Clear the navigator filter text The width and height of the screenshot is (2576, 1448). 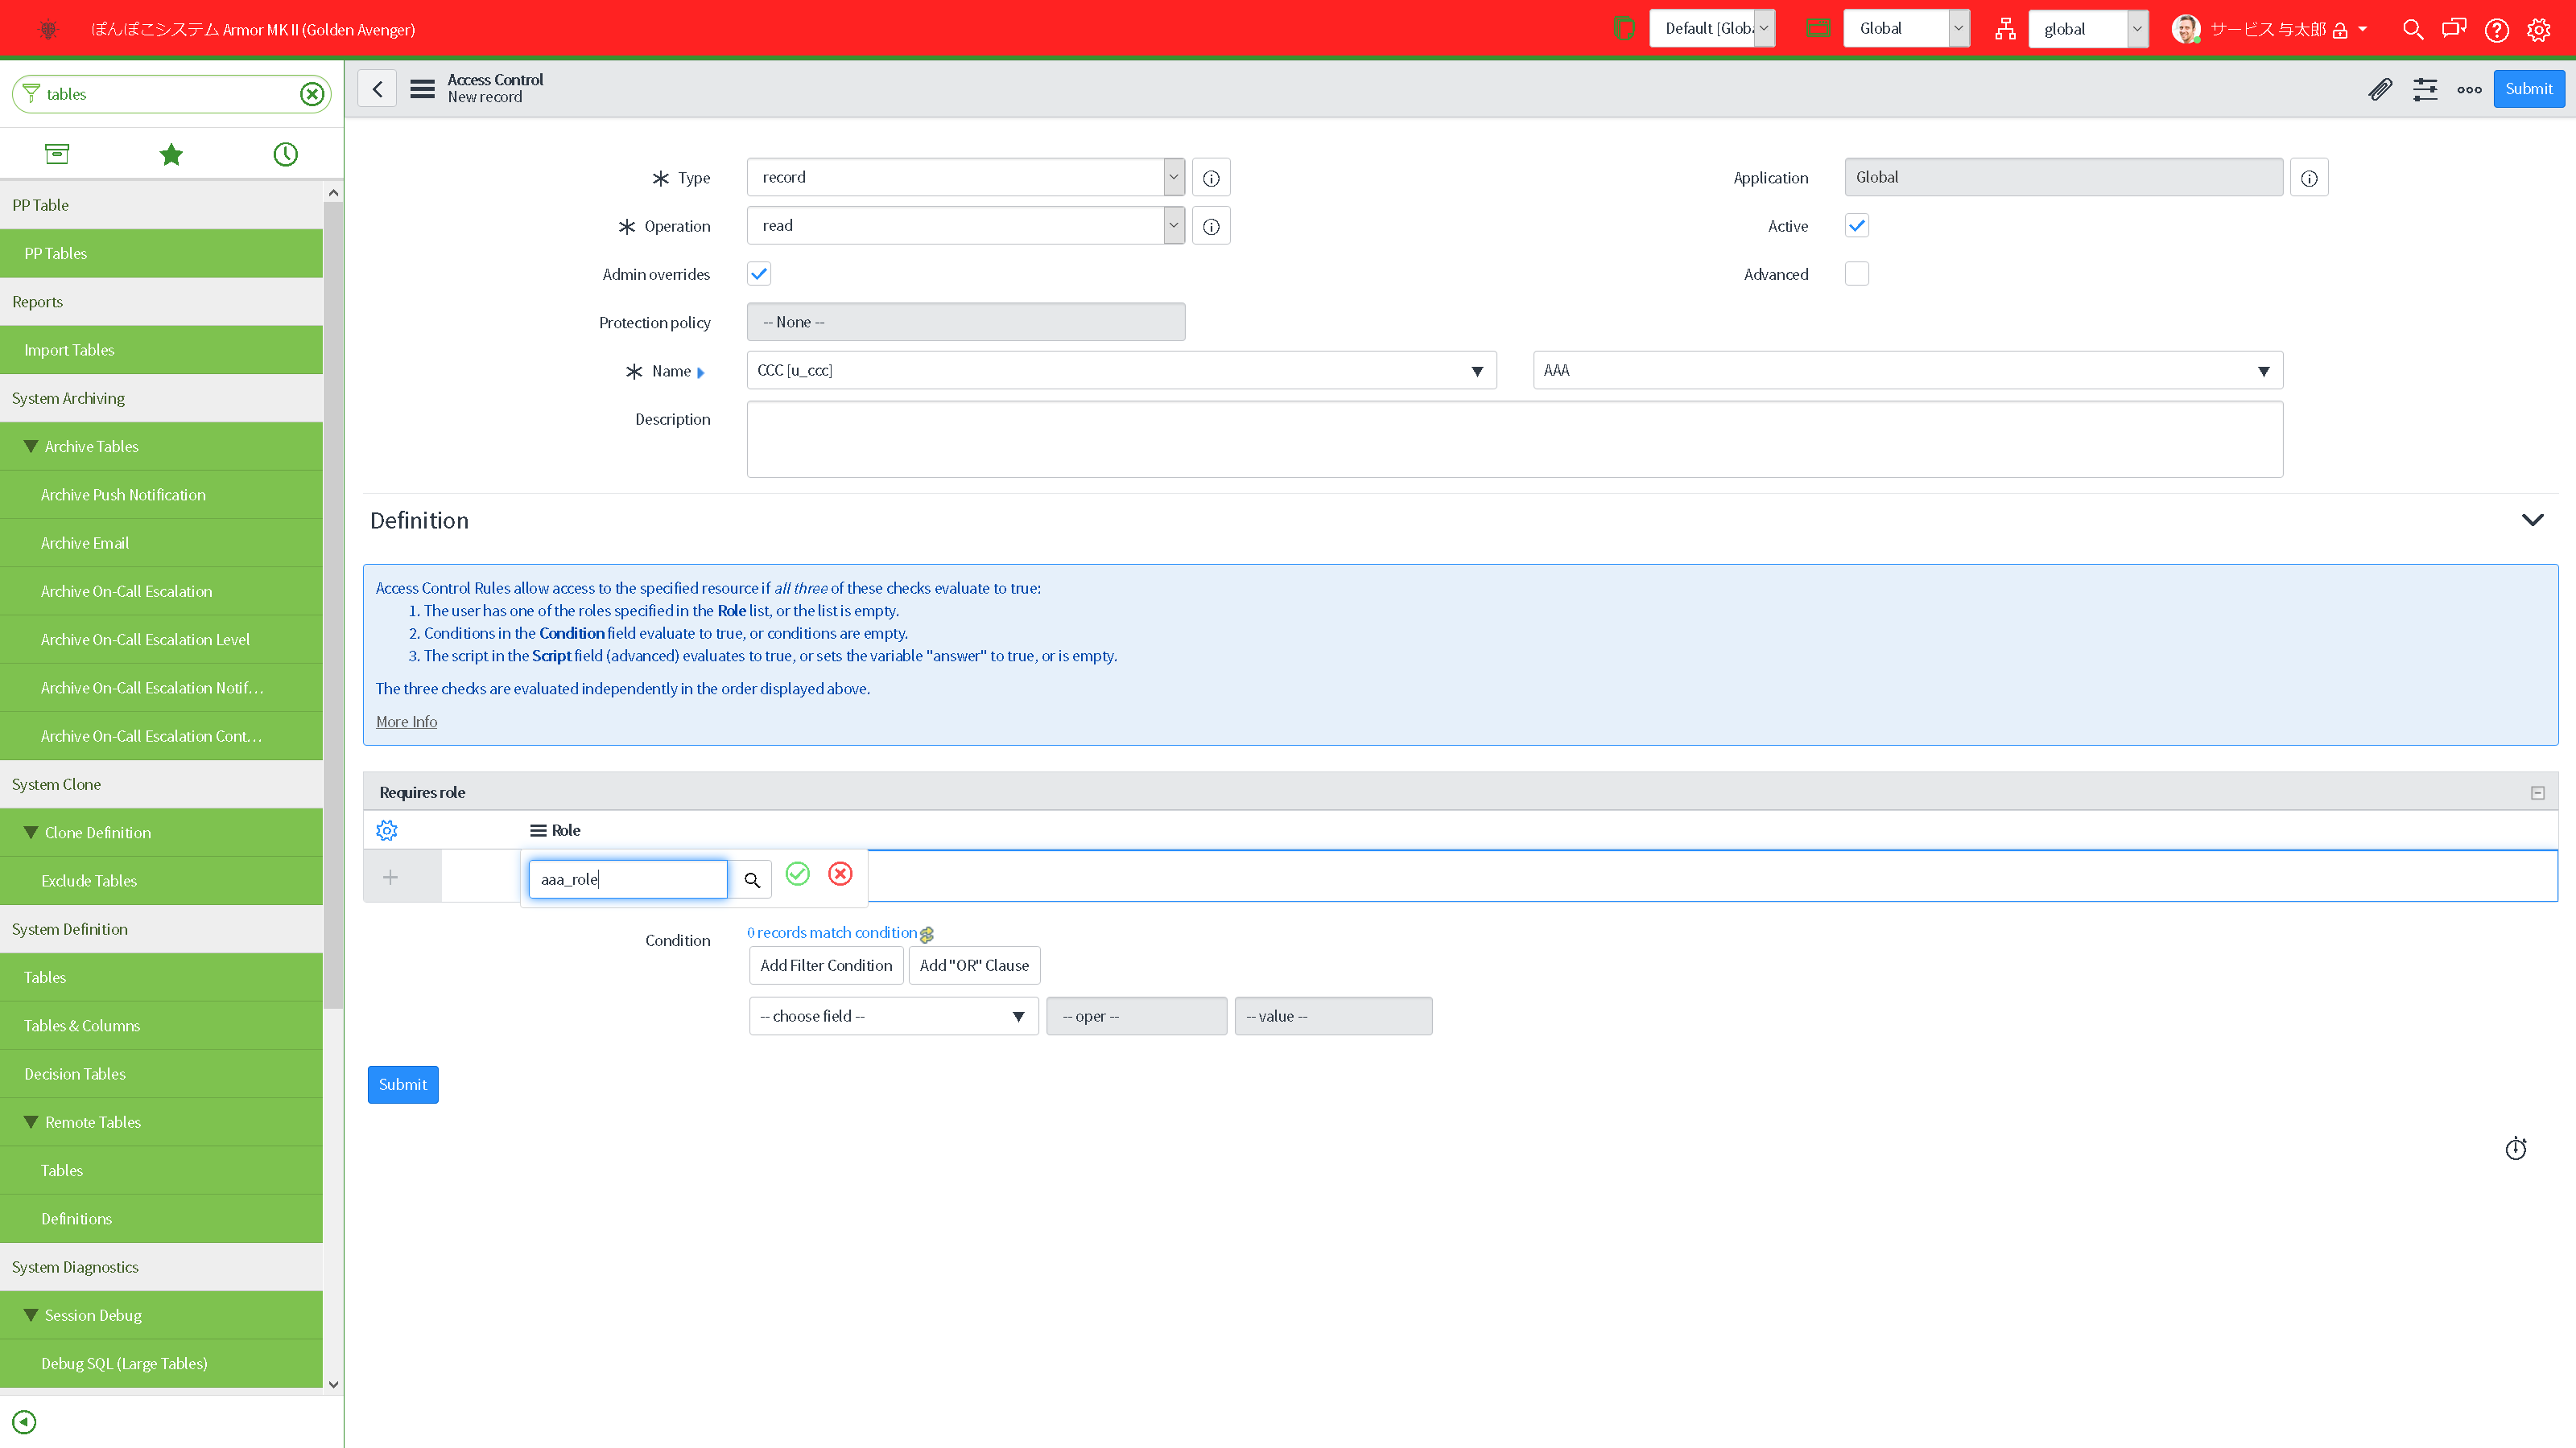[x=312, y=94]
